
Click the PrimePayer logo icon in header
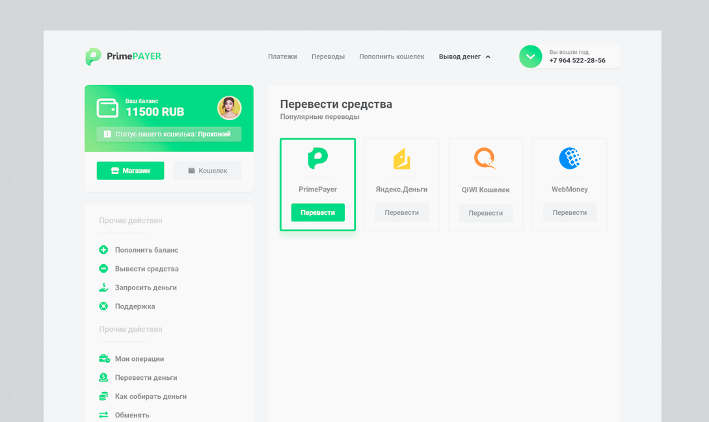point(93,56)
